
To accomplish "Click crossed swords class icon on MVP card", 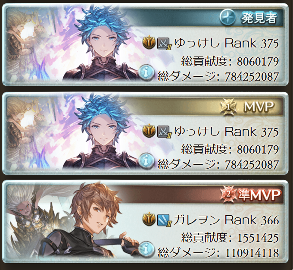I will coord(163,132).
